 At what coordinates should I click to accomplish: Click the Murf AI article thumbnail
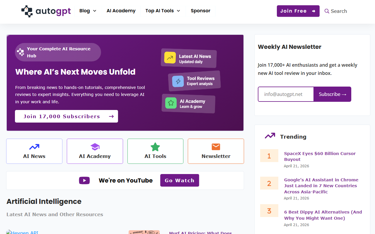[x=144, y=232]
